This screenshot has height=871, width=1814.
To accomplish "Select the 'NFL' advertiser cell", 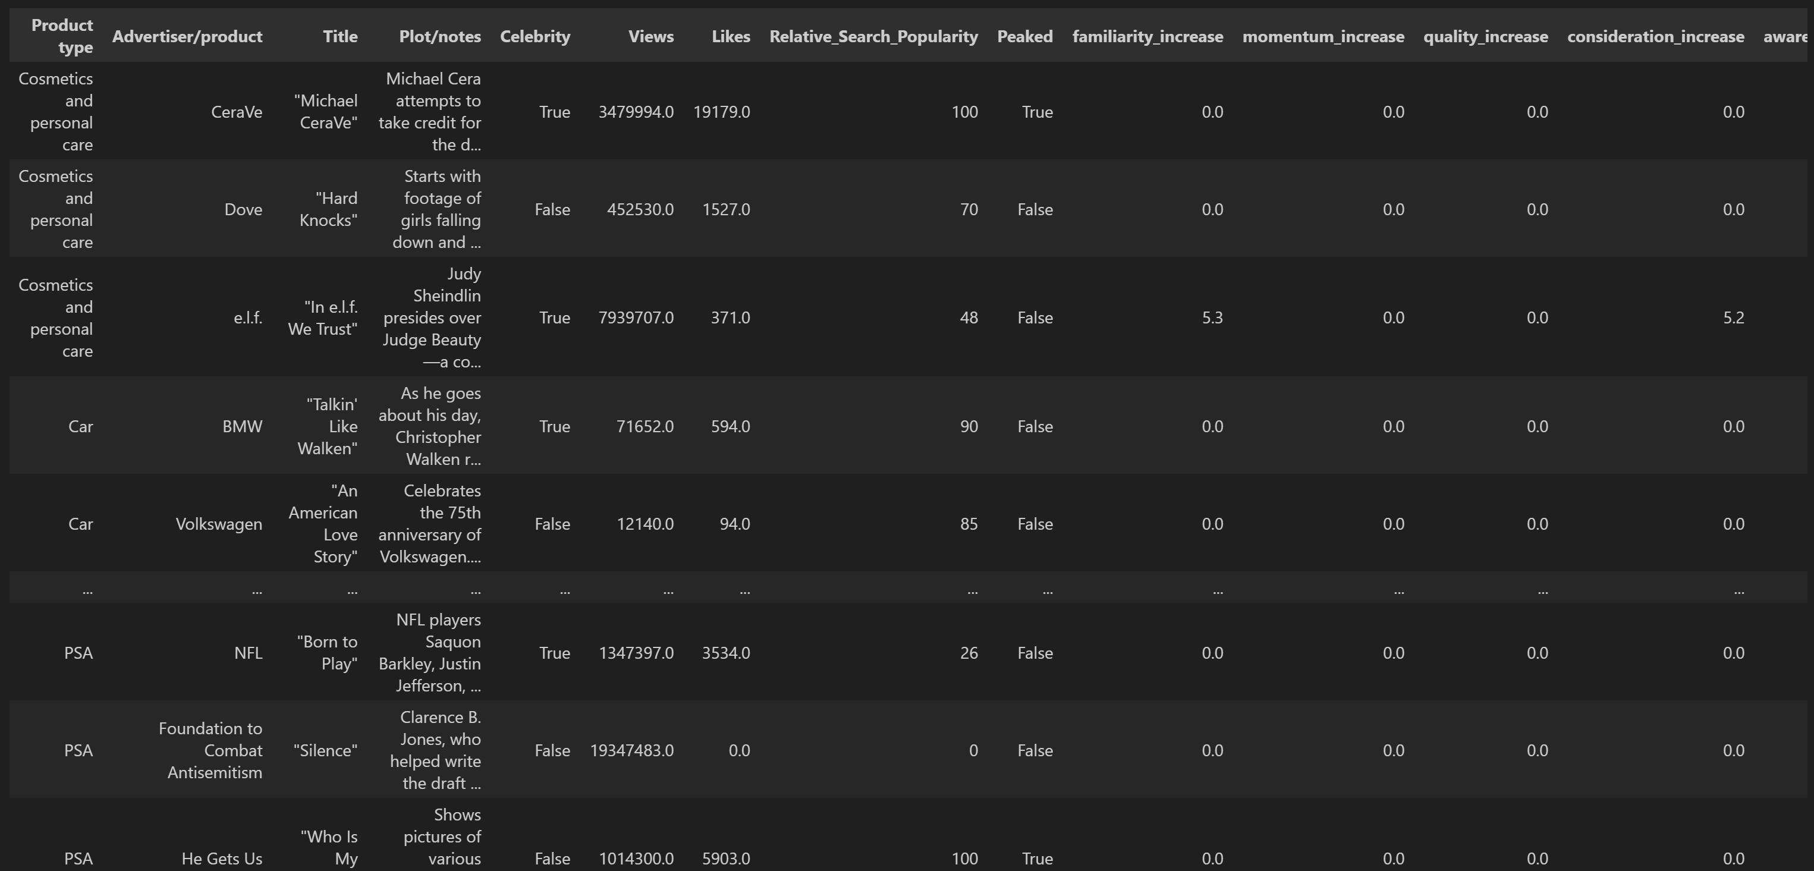I will pyautogui.click(x=248, y=653).
